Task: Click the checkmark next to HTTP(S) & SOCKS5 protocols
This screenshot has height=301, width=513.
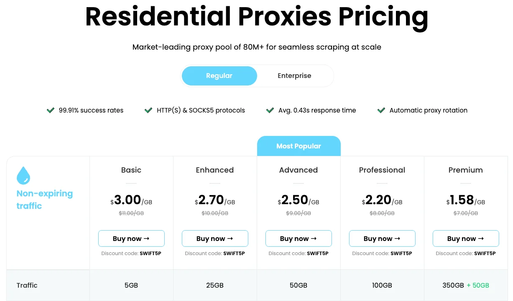Action: click(x=148, y=110)
